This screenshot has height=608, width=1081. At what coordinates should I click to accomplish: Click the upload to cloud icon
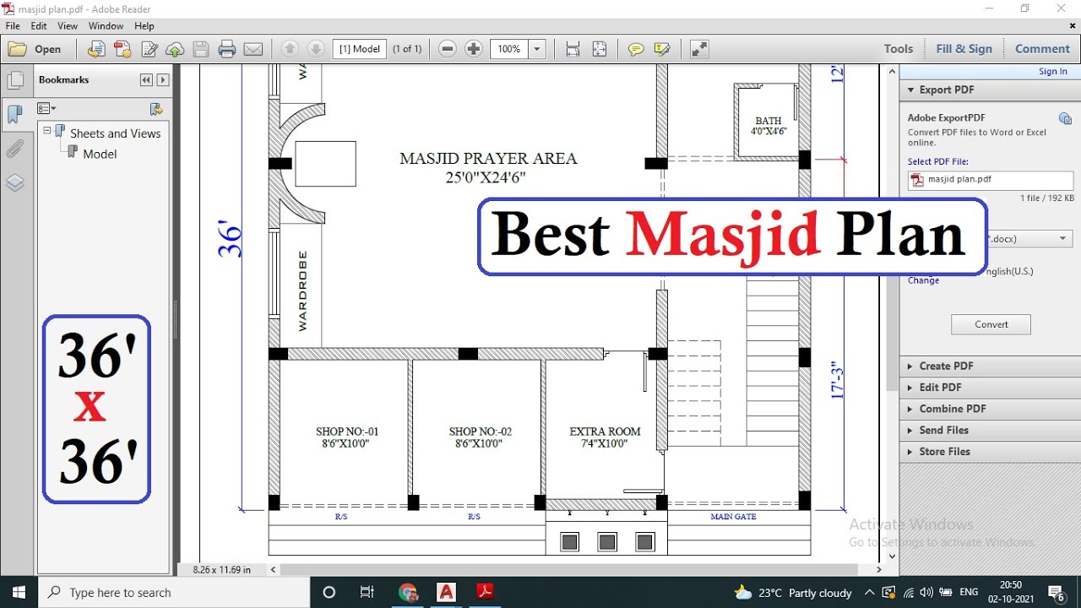tap(175, 49)
